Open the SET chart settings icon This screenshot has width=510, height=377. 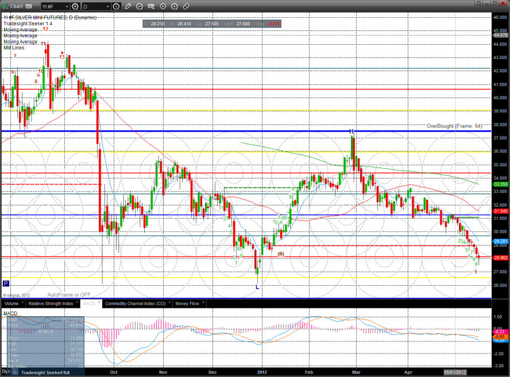(x=151, y=6)
